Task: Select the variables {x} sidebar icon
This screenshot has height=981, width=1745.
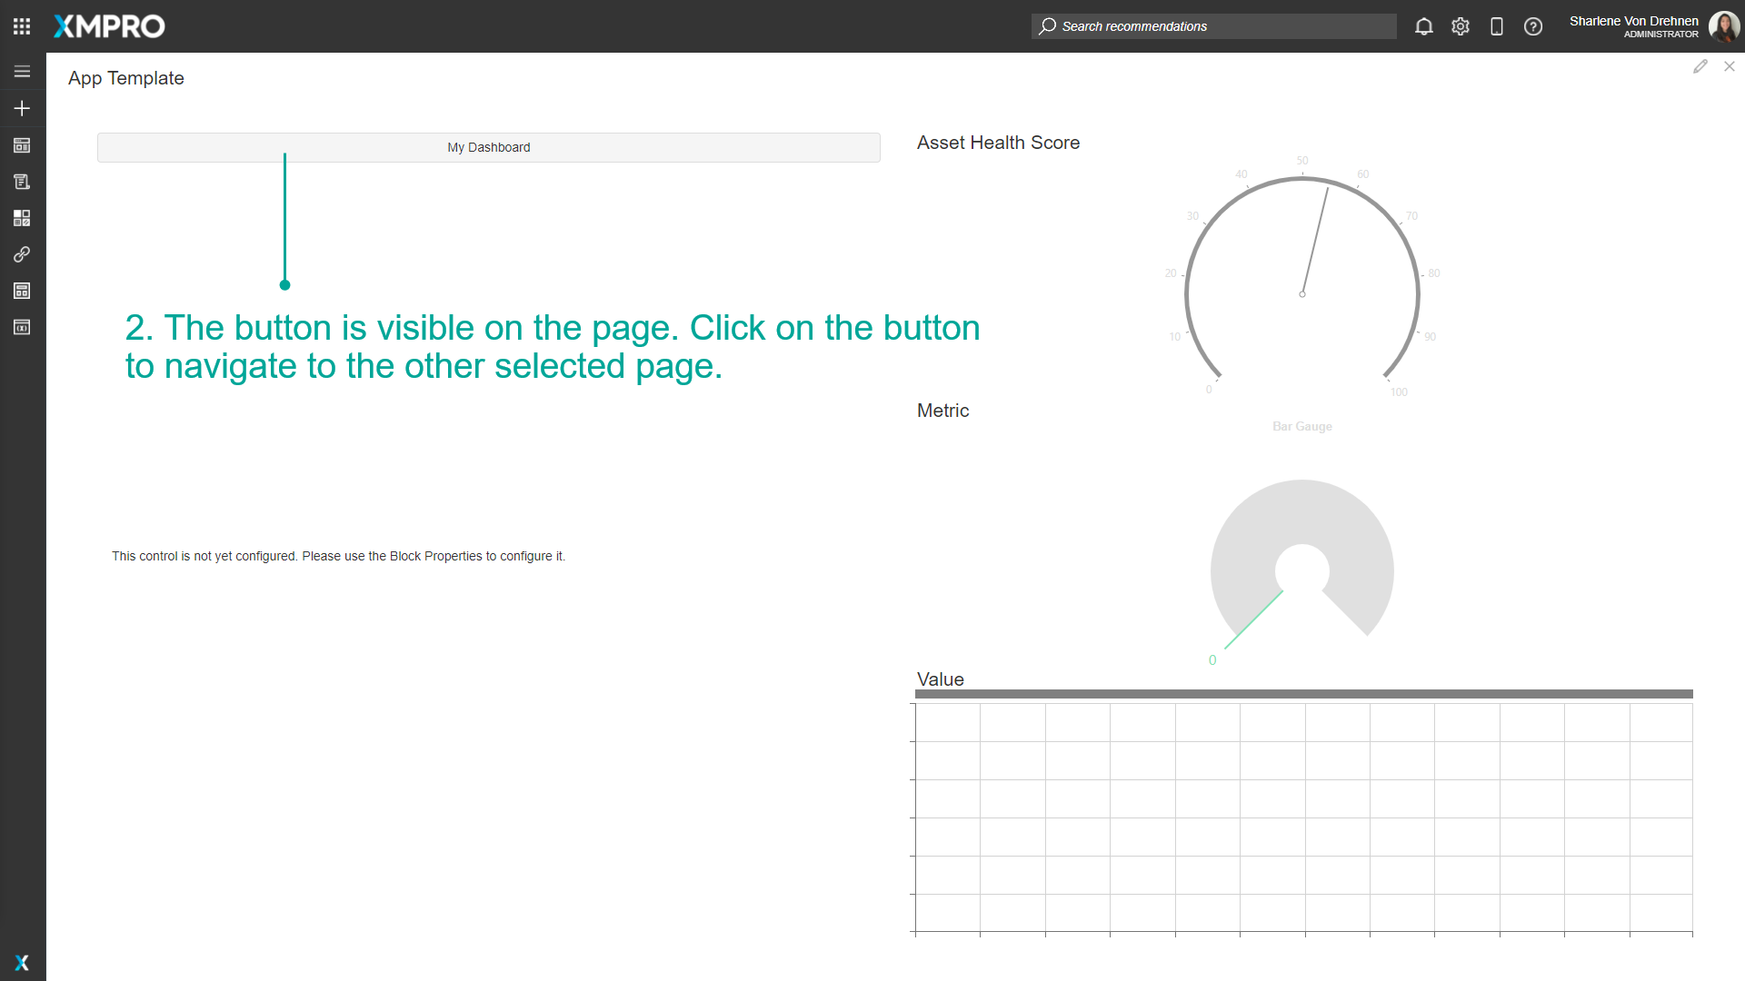Action: (x=22, y=327)
